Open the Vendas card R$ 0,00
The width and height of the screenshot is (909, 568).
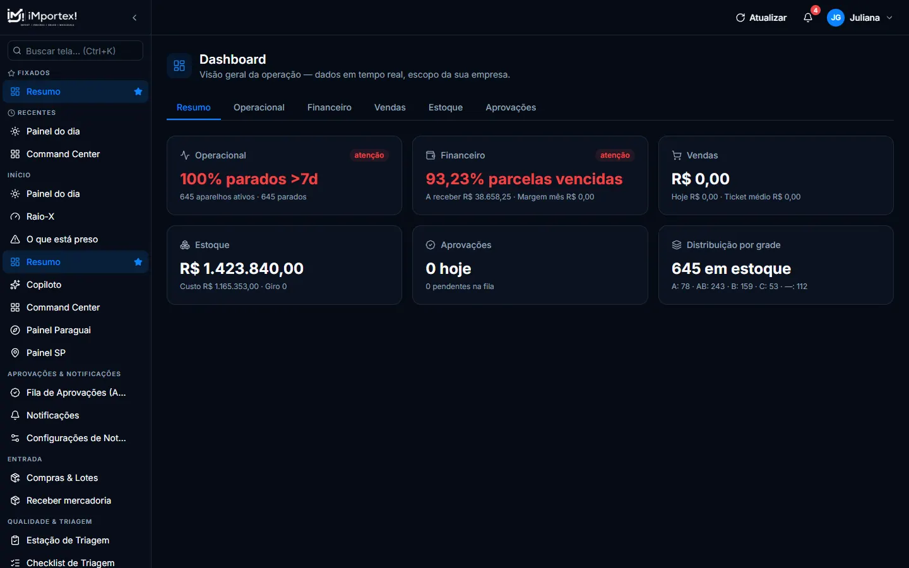point(776,175)
